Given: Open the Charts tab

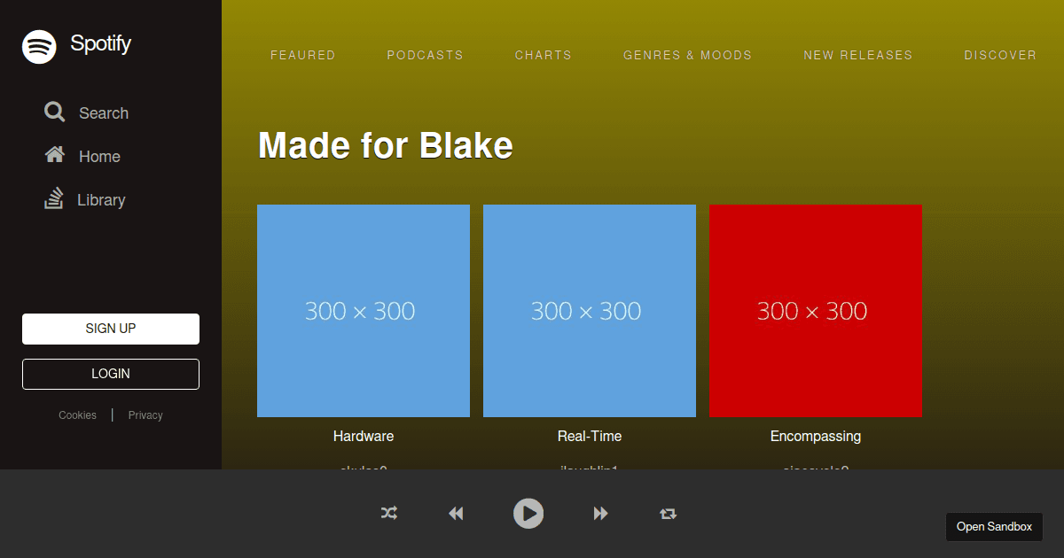Looking at the screenshot, I should pyautogui.click(x=544, y=55).
